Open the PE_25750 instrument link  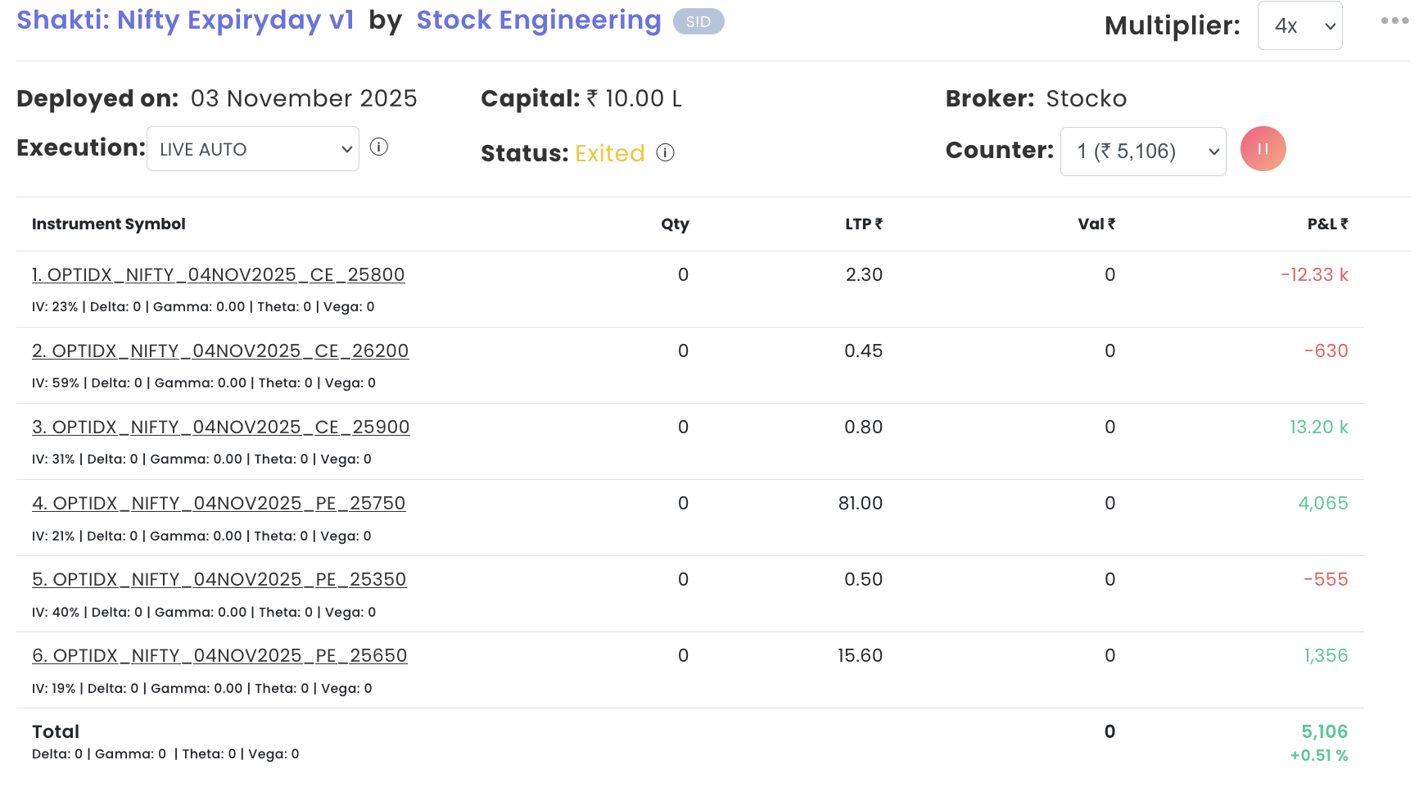219,504
